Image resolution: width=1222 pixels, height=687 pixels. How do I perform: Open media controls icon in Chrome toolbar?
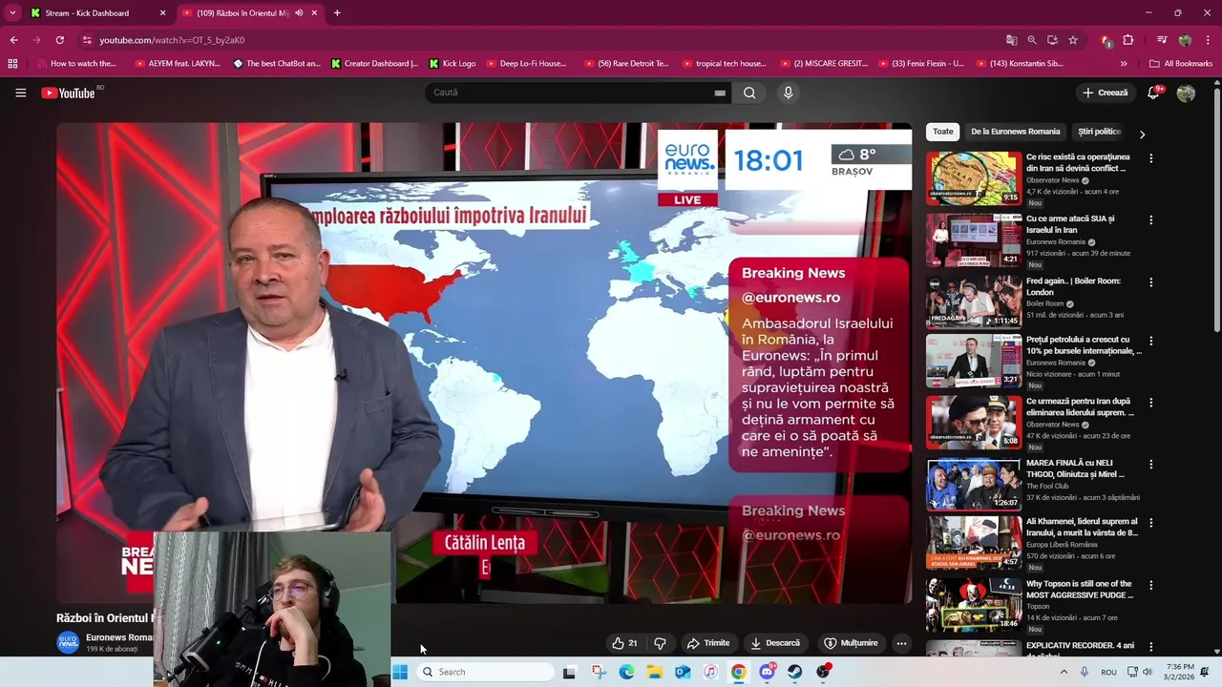tap(1162, 40)
